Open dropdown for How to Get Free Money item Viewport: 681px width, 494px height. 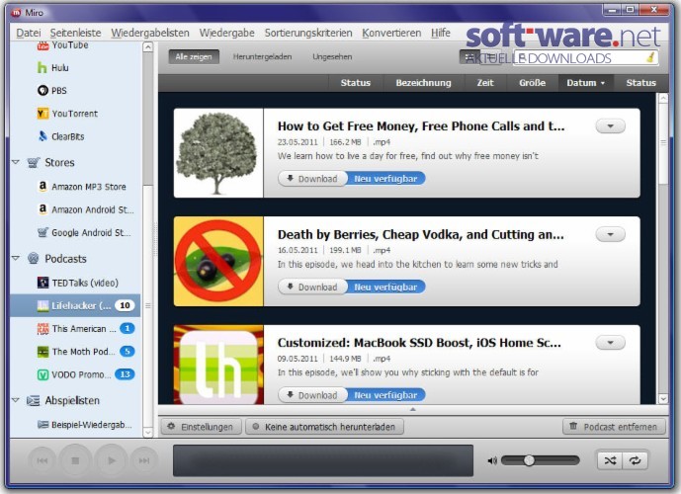coord(610,126)
